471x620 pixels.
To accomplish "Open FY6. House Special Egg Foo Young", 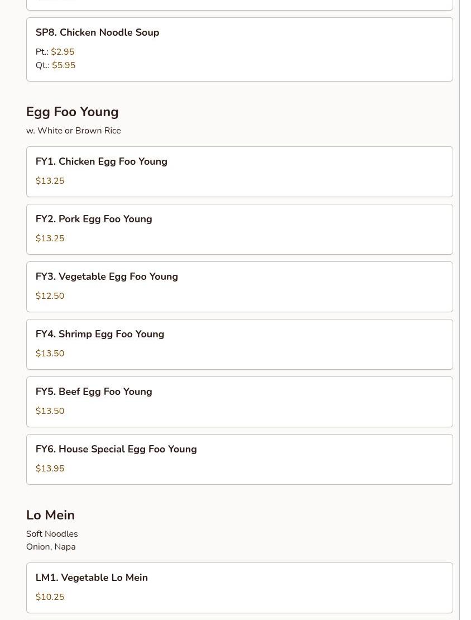I will pos(116,449).
